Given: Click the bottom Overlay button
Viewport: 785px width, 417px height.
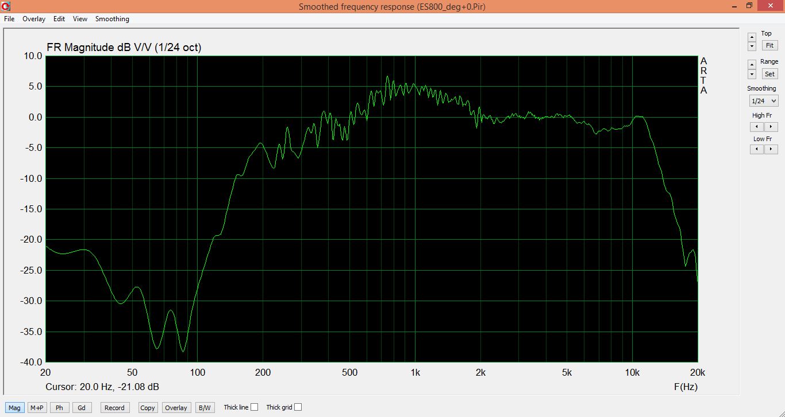Looking at the screenshot, I should pyautogui.click(x=176, y=408).
